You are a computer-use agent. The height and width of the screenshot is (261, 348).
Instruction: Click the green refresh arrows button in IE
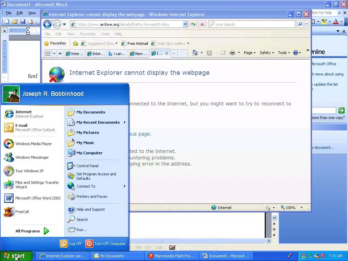[x=193, y=24]
